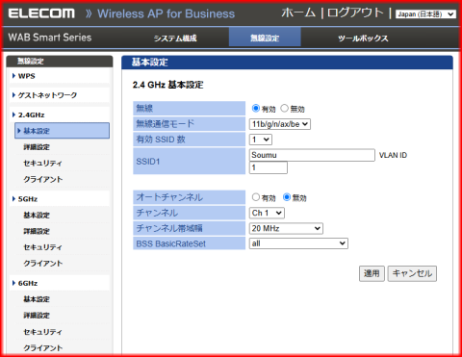Open 5GHz セキュリティ sidebar item
462x357 pixels.
coord(42,247)
